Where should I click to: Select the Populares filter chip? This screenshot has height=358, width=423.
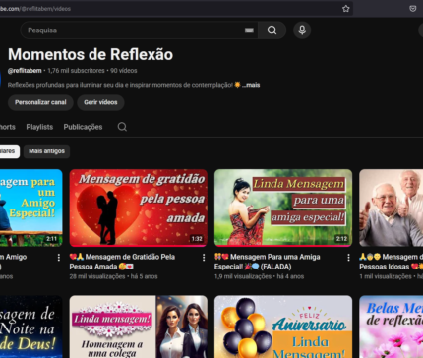click(9, 151)
